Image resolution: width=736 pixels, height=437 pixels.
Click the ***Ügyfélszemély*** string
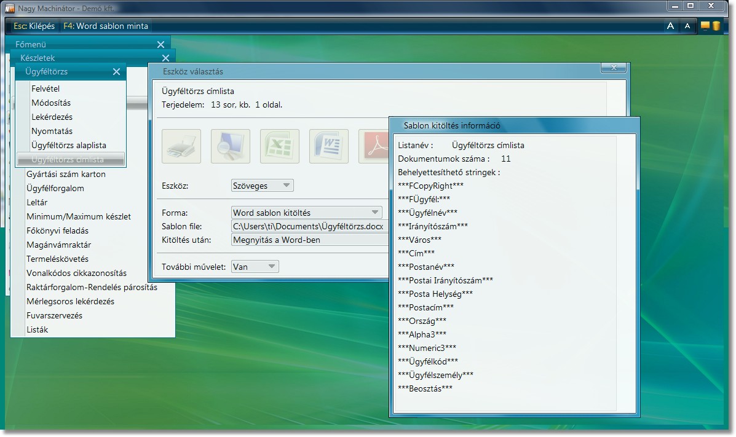pos(435,375)
